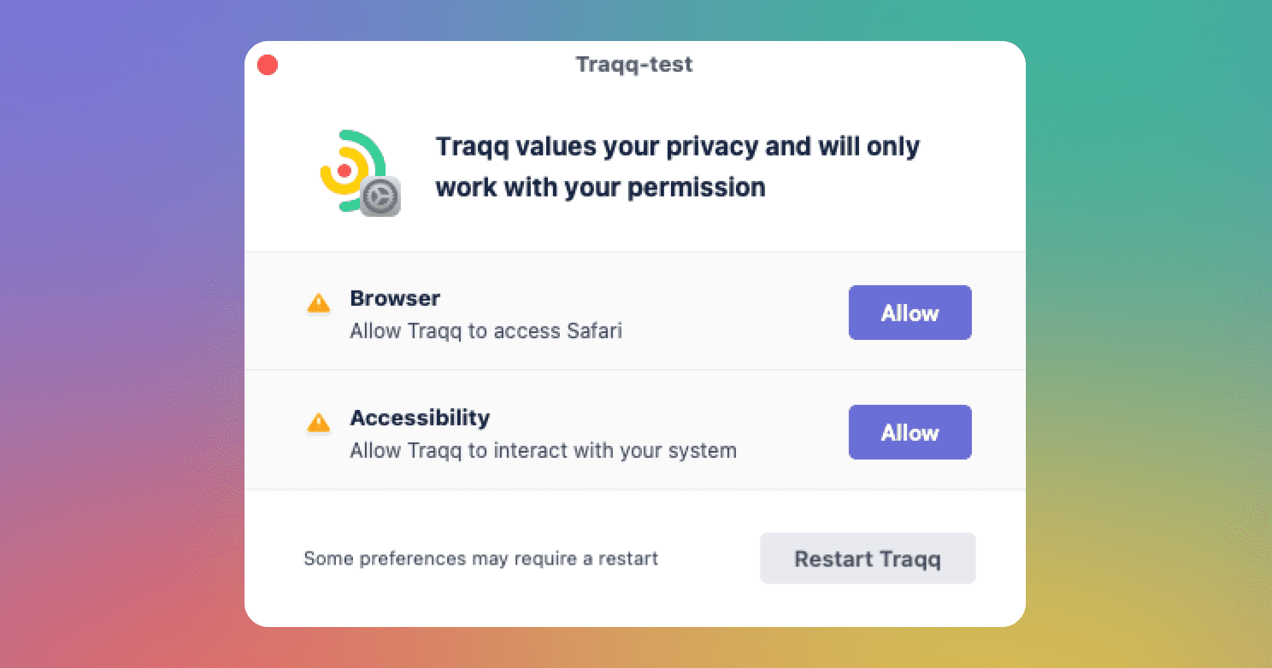
Task: Click the gradient desktop background outside dialog
Action: coord(120,342)
